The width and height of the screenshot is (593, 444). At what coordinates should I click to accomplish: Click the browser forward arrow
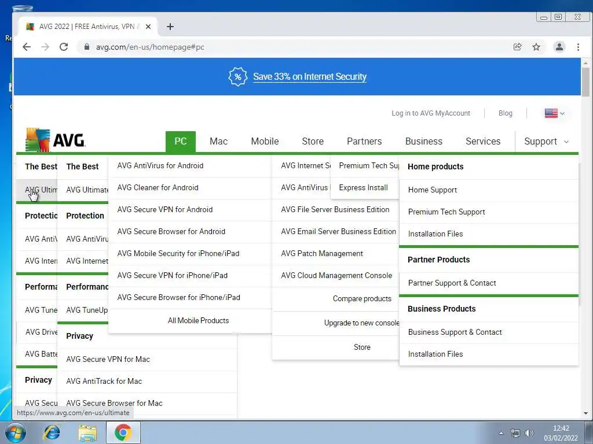point(45,47)
